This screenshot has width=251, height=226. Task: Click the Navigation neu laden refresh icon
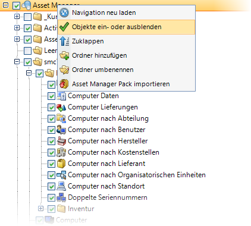pos(64,12)
